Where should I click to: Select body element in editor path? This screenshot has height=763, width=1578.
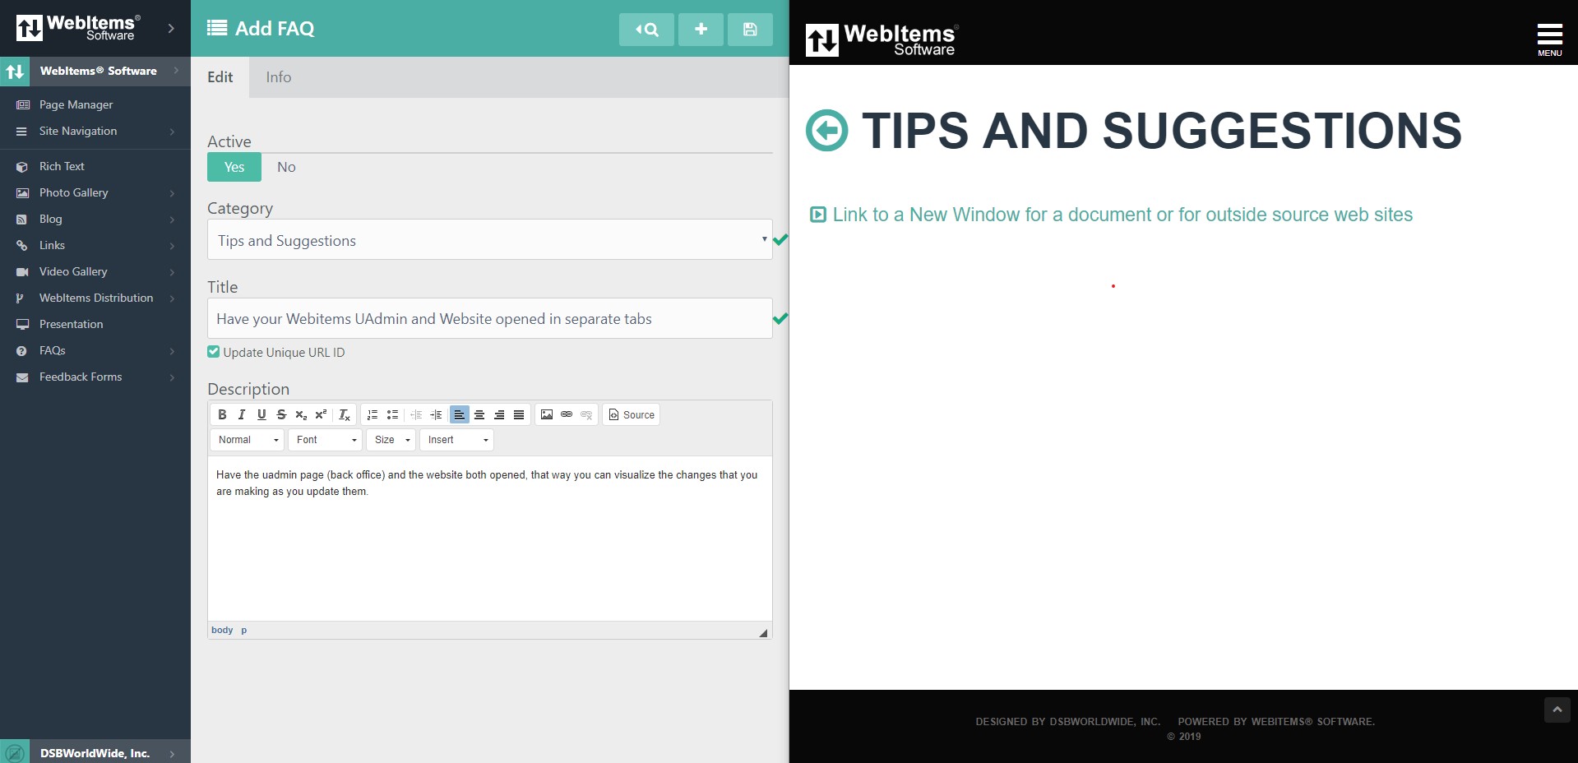(x=222, y=630)
